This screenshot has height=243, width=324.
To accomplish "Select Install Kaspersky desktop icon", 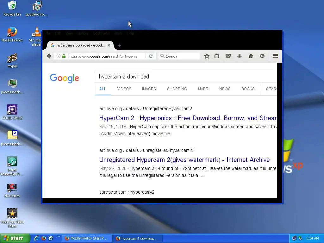I will click(x=12, y=166).
